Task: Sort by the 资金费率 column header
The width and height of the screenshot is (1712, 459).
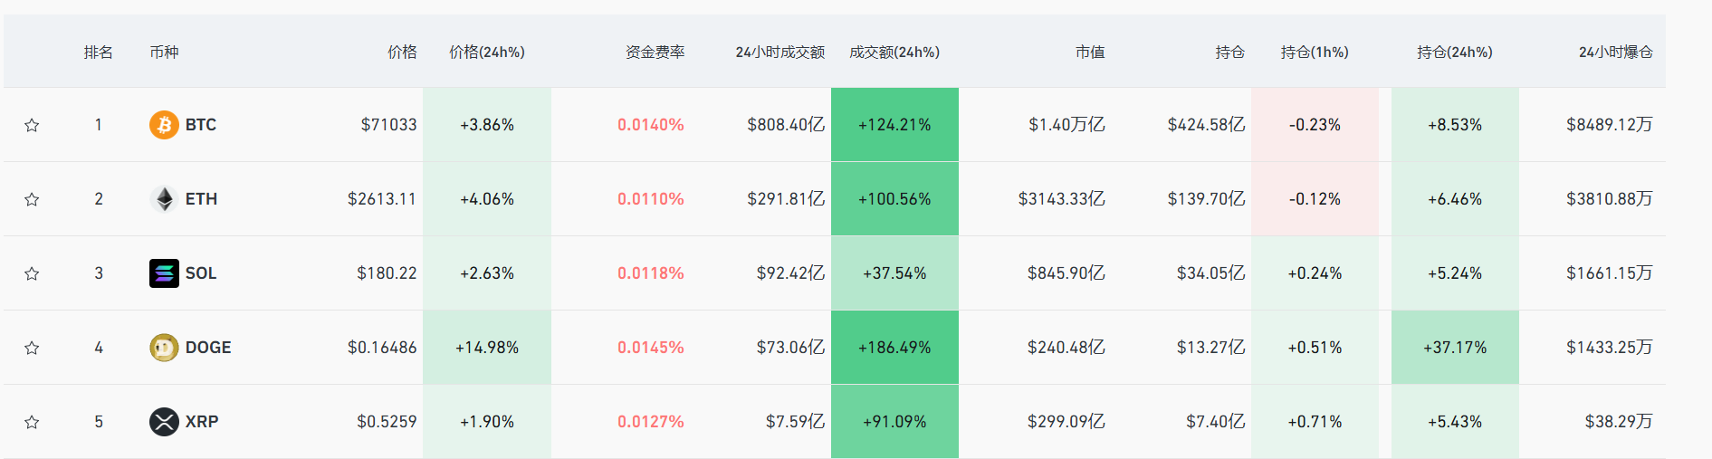Action: pos(655,53)
